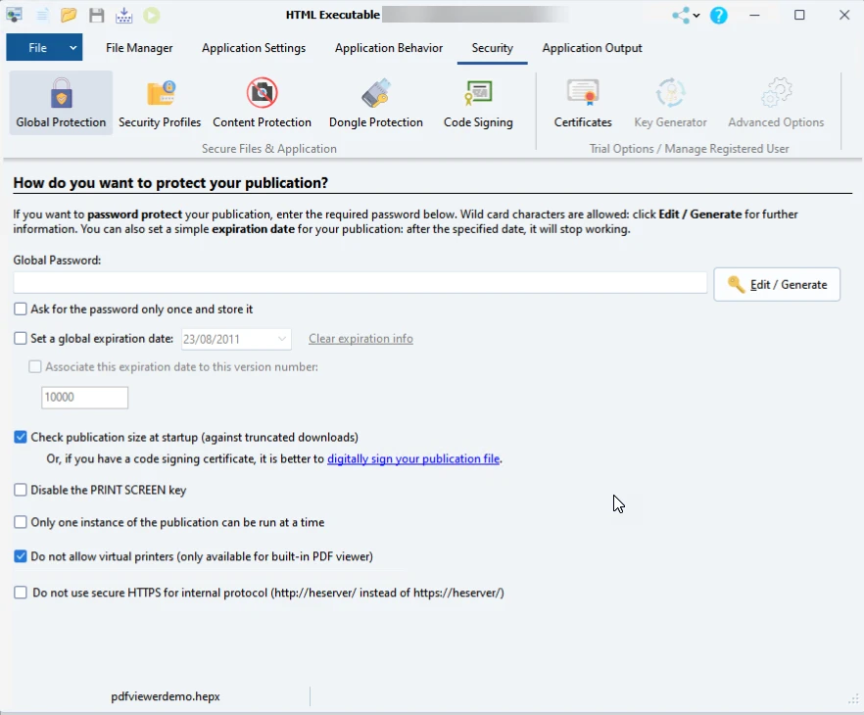
Task: Open the expiration date dropdown
Action: pyautogui.click(x=282, y=339)
